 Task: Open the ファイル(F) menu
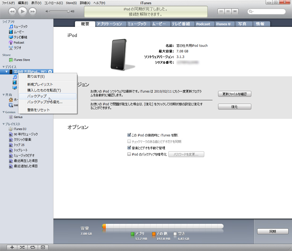point(8,3)
